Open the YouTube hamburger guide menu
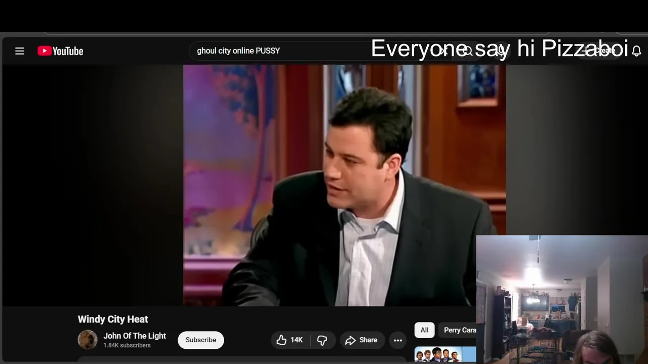This screenshot has height=364, width=648. [20, 51]
